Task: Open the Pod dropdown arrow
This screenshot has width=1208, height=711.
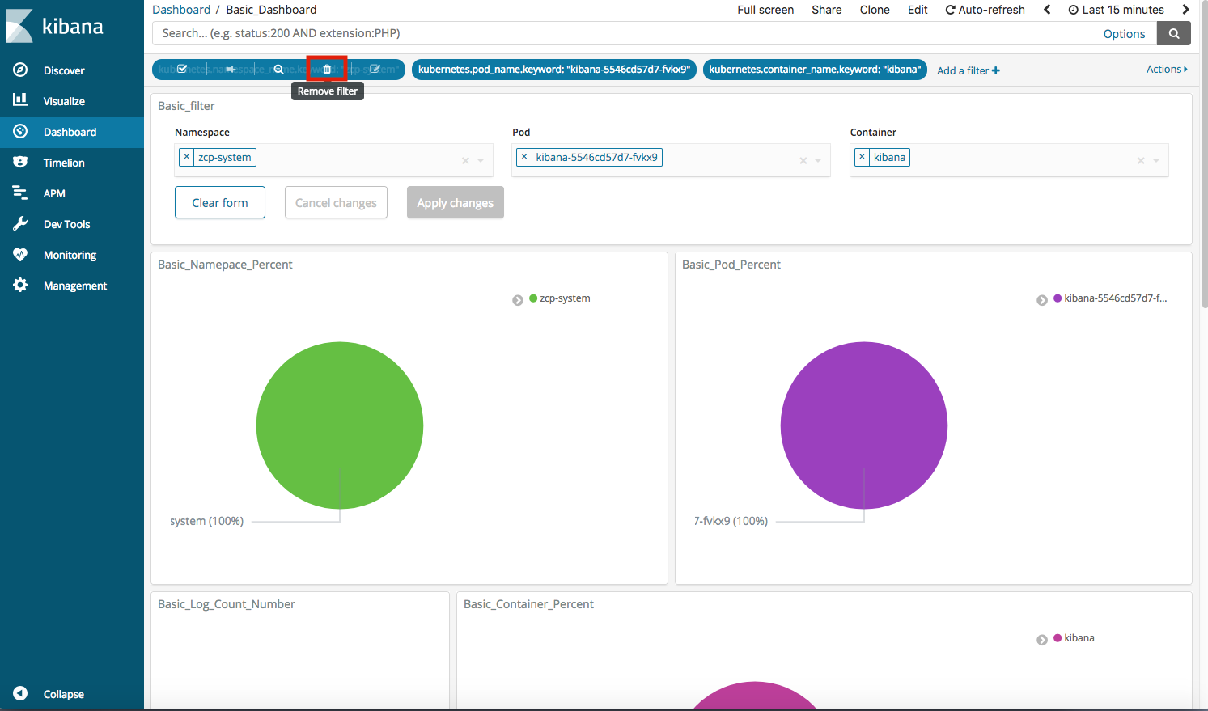Action: point(818,160)
